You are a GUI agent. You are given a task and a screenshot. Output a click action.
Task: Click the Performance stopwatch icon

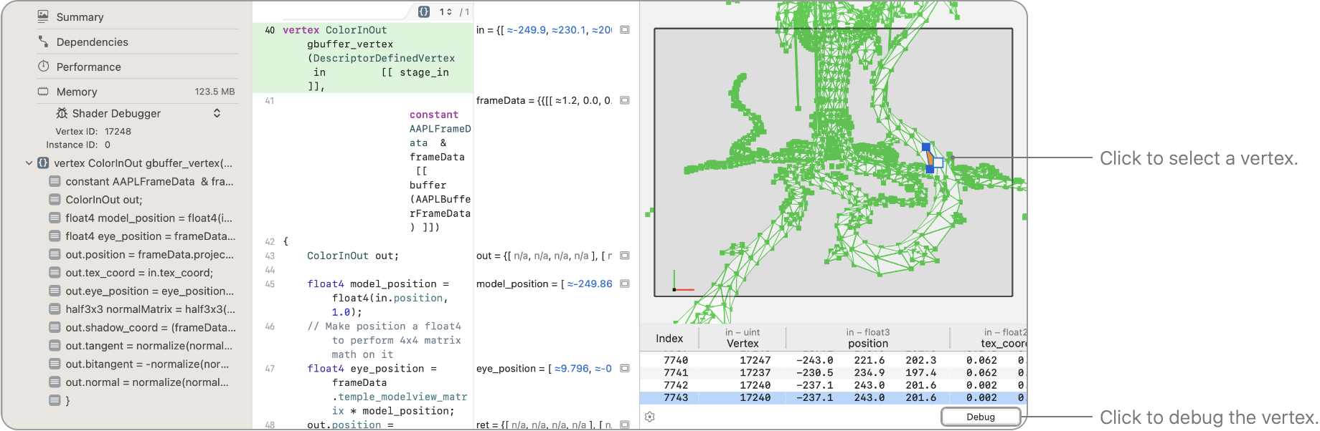point(43,67)
